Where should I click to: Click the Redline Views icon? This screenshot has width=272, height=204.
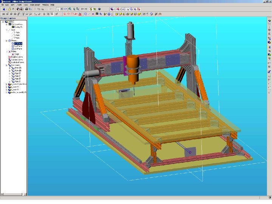tap(9, 57)
